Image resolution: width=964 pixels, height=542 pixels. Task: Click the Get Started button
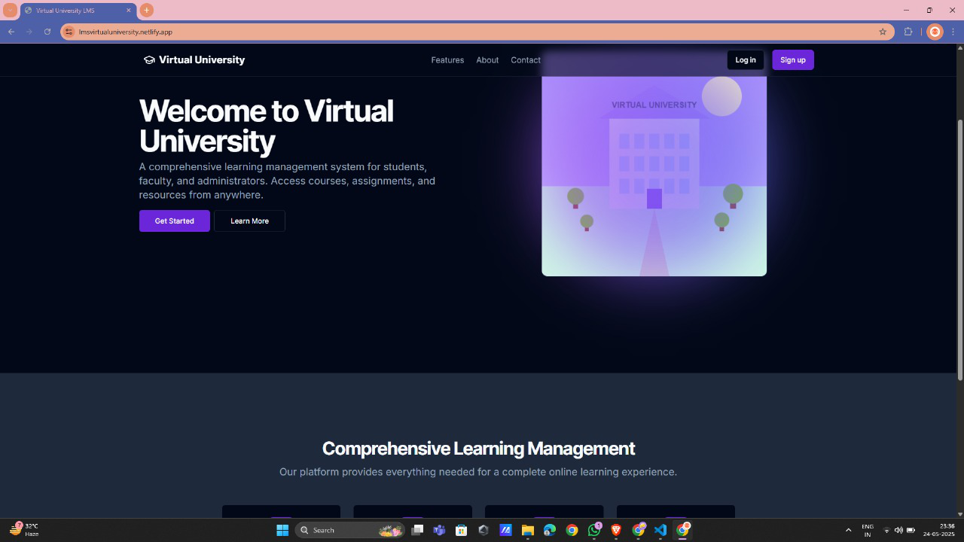click(175, 221)
